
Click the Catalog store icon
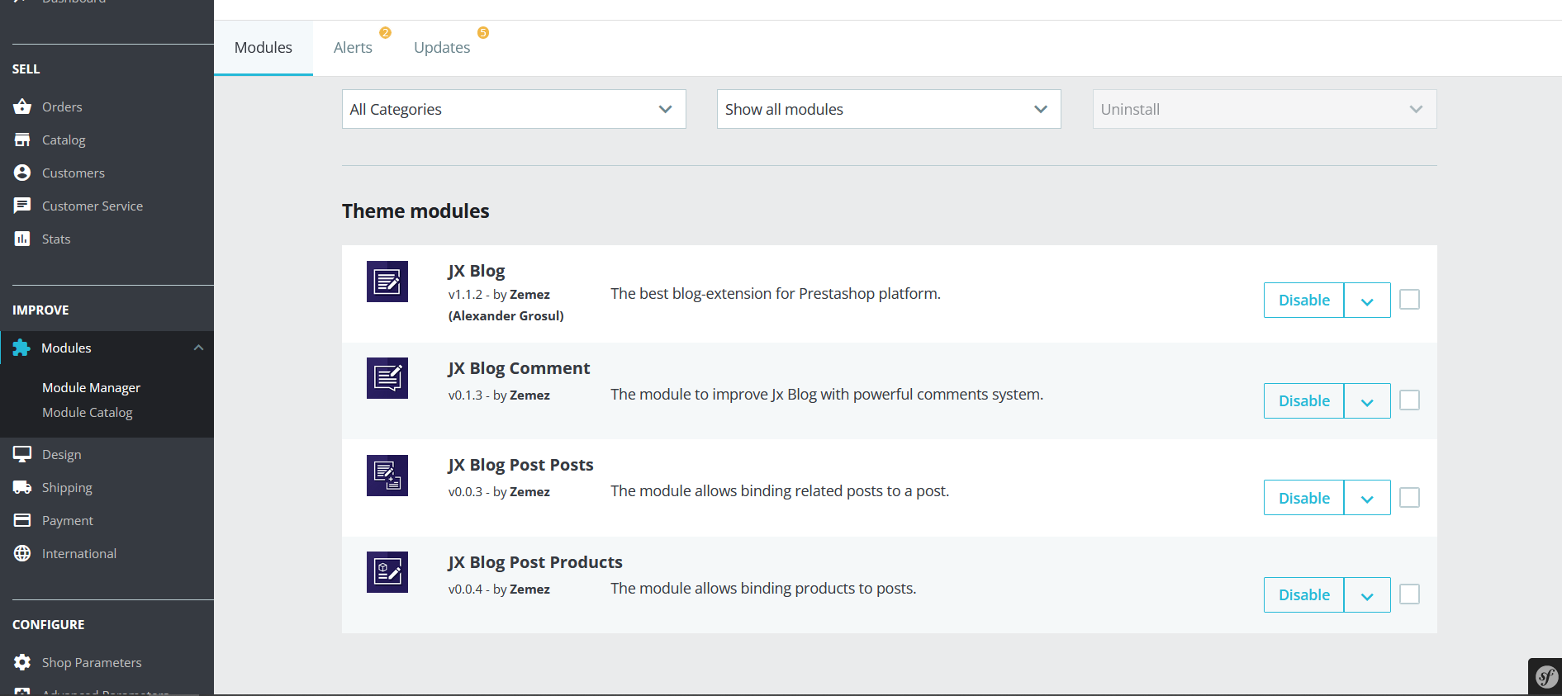(x=22, y=140)
